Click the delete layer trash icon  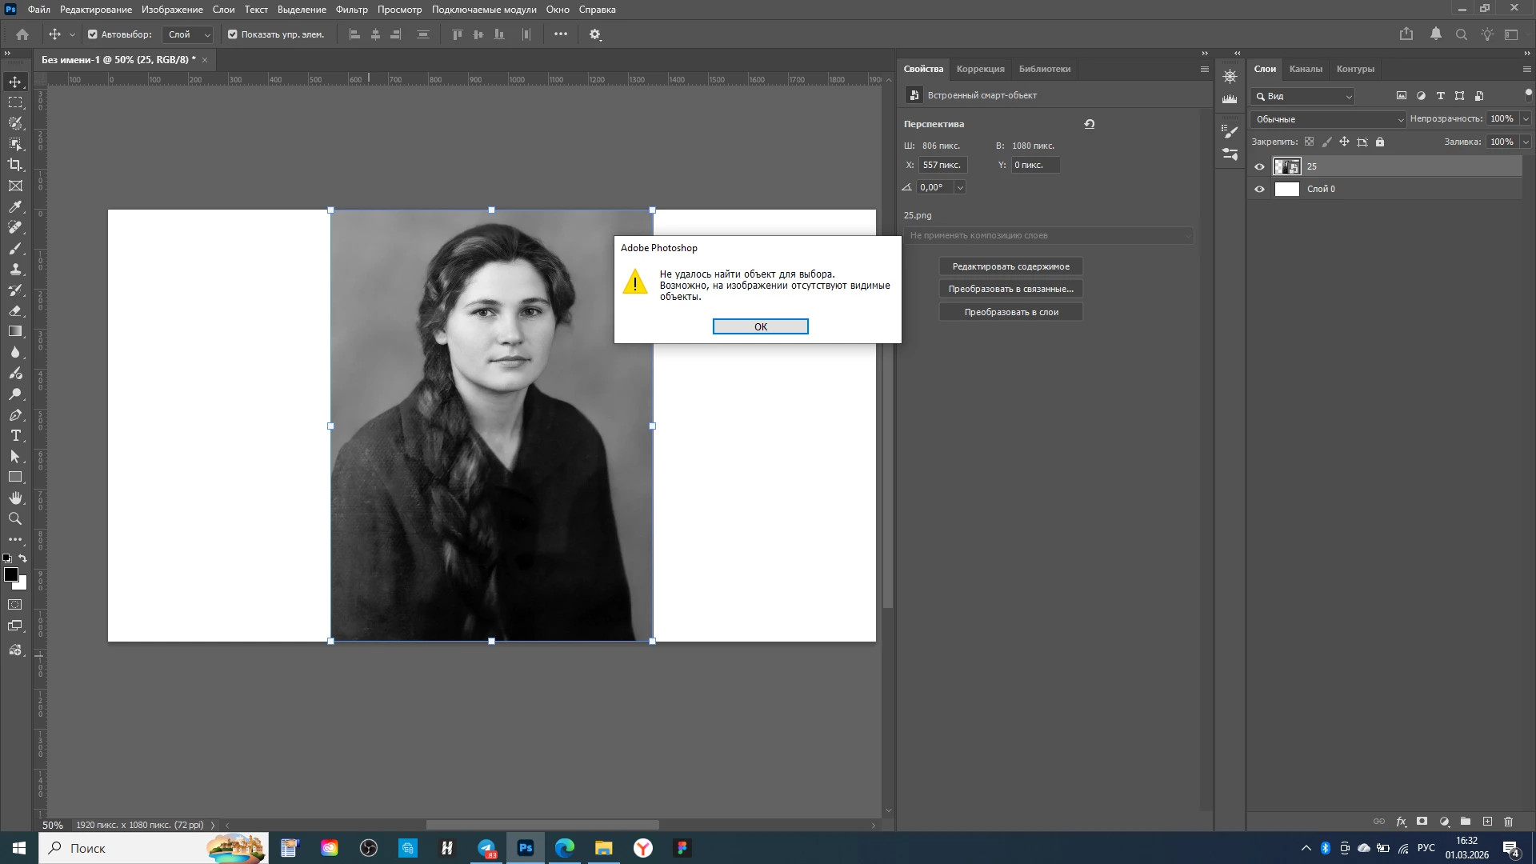1508,822
